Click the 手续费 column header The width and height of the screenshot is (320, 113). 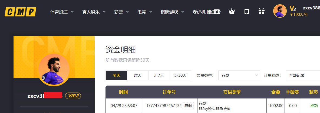coord(292,92)
